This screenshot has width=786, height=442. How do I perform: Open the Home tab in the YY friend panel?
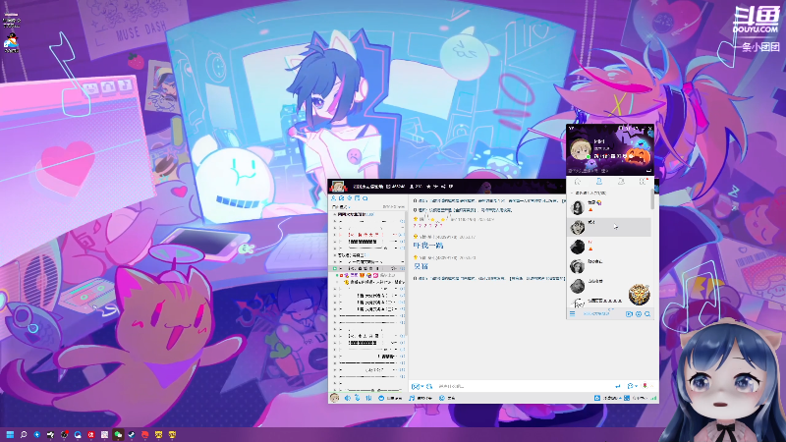point(578,182)
